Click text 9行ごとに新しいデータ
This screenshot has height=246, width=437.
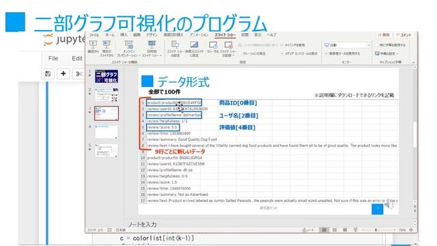pos(180,152)
